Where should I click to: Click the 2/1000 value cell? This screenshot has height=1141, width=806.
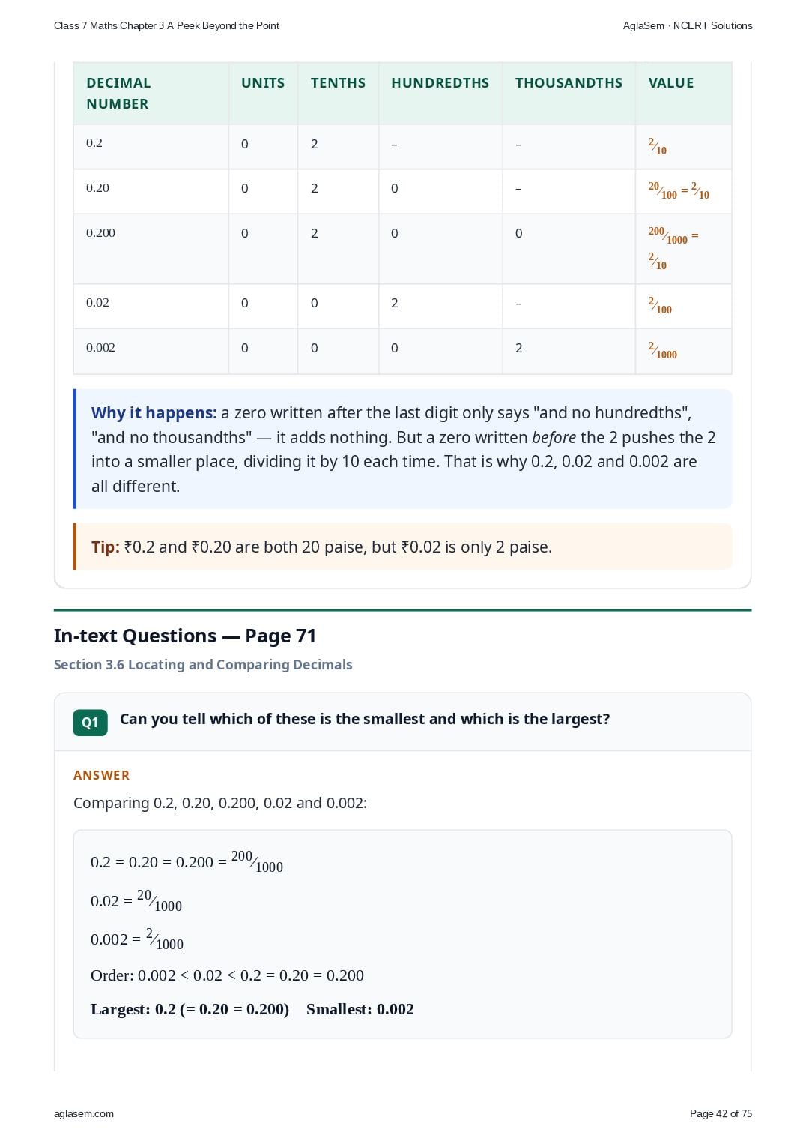point(683,351)
